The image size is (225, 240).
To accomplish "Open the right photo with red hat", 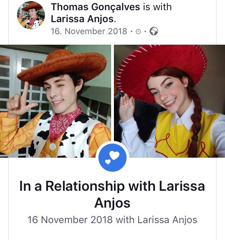I will (x=169, y=101).
